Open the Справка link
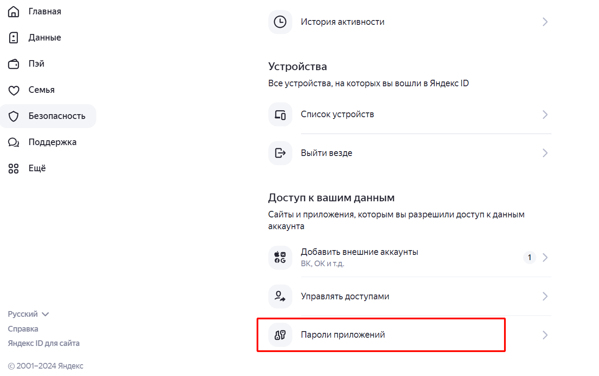The image size is (599, 376). pos(23,329)
